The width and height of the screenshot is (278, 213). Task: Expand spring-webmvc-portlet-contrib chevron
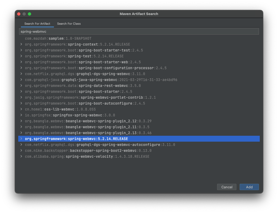point(21,97)
